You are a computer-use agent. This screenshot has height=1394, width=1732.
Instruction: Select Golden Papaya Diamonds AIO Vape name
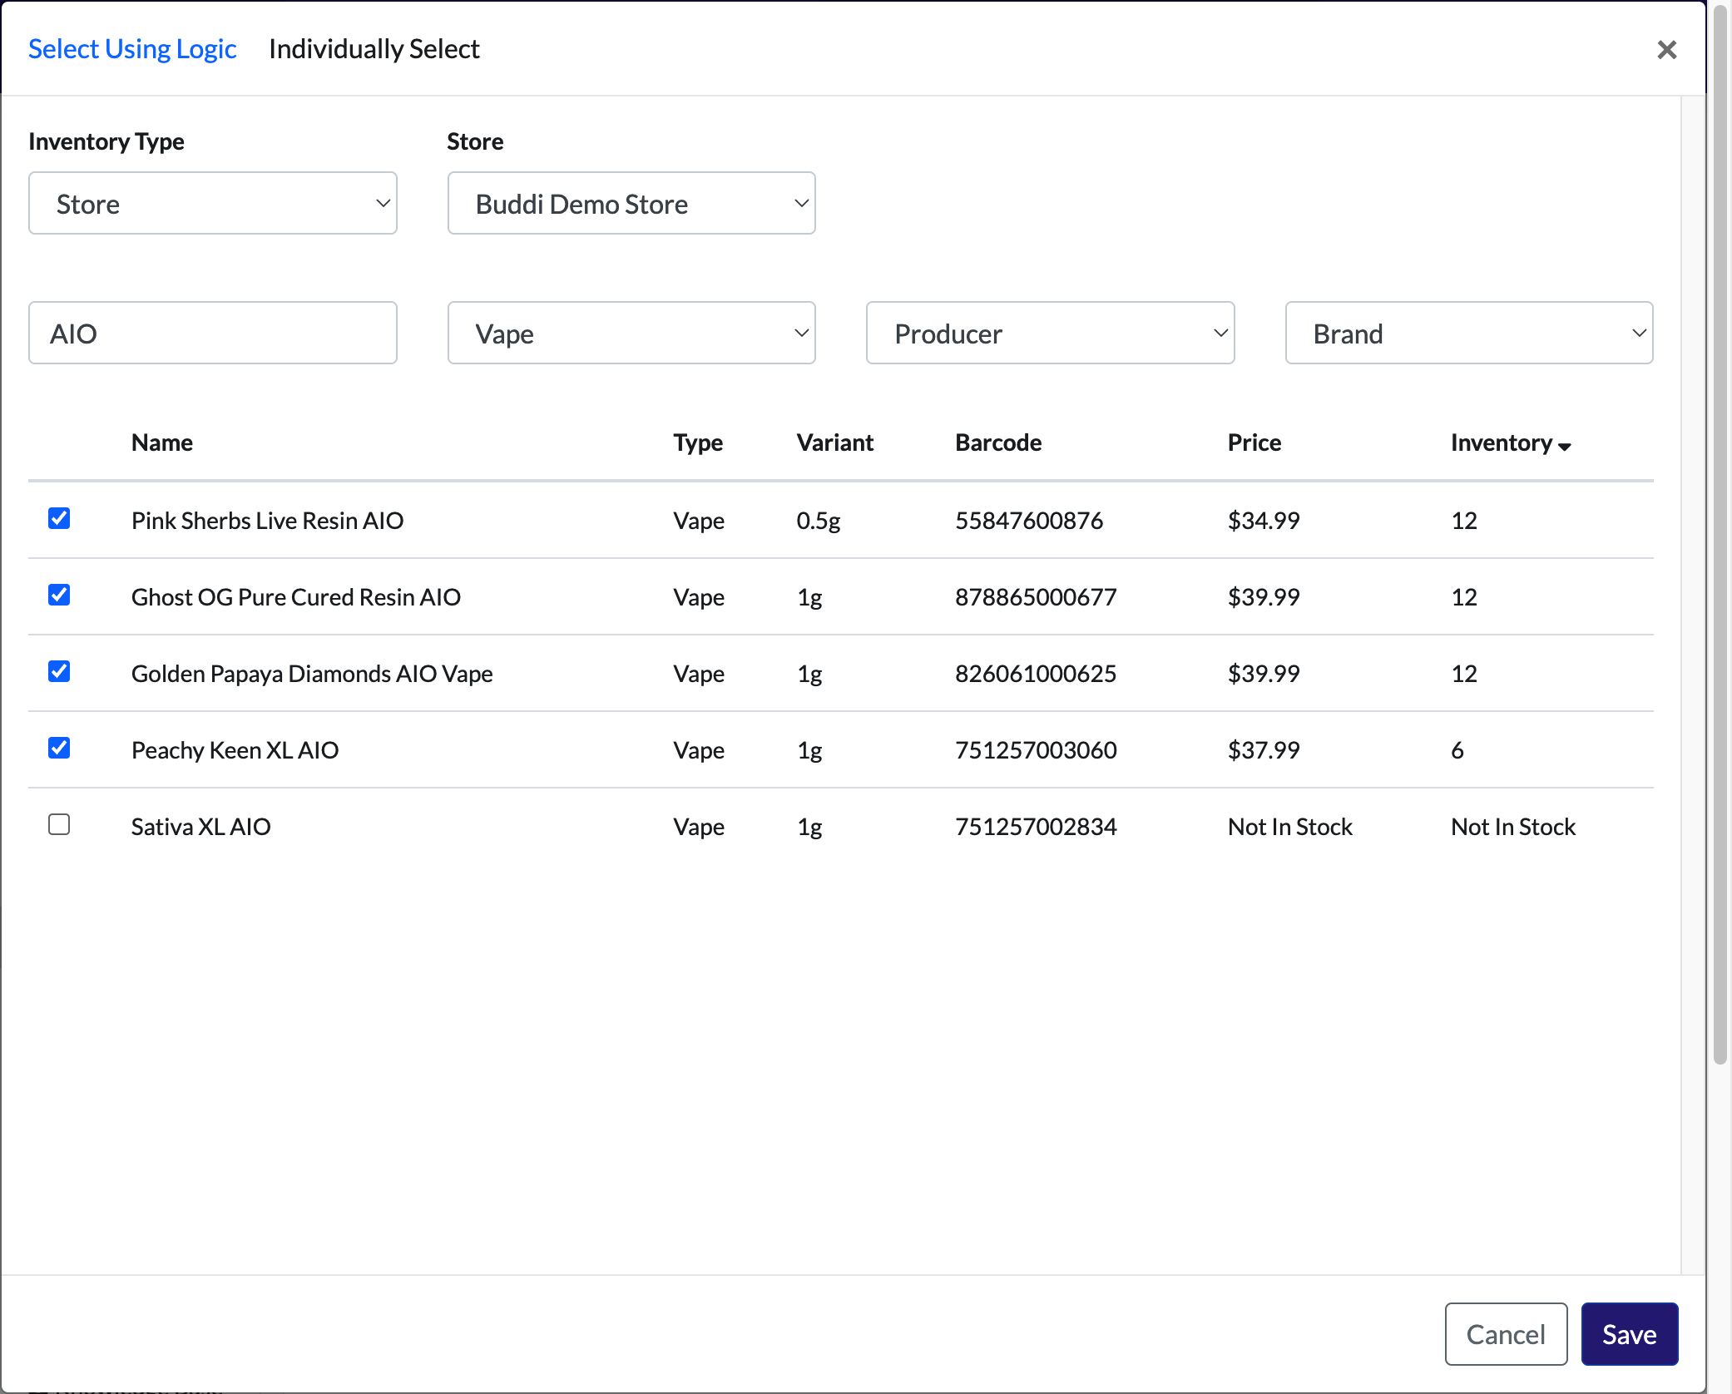click(x=312, y=674)
